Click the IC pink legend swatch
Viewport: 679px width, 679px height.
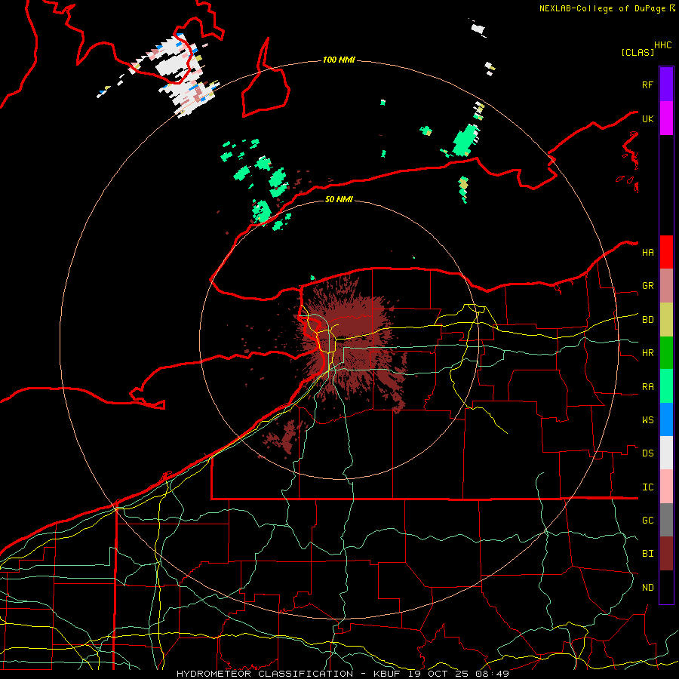(x=666, y=487)
